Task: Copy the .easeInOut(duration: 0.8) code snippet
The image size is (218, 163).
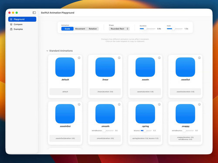Action: click(65, 138)
